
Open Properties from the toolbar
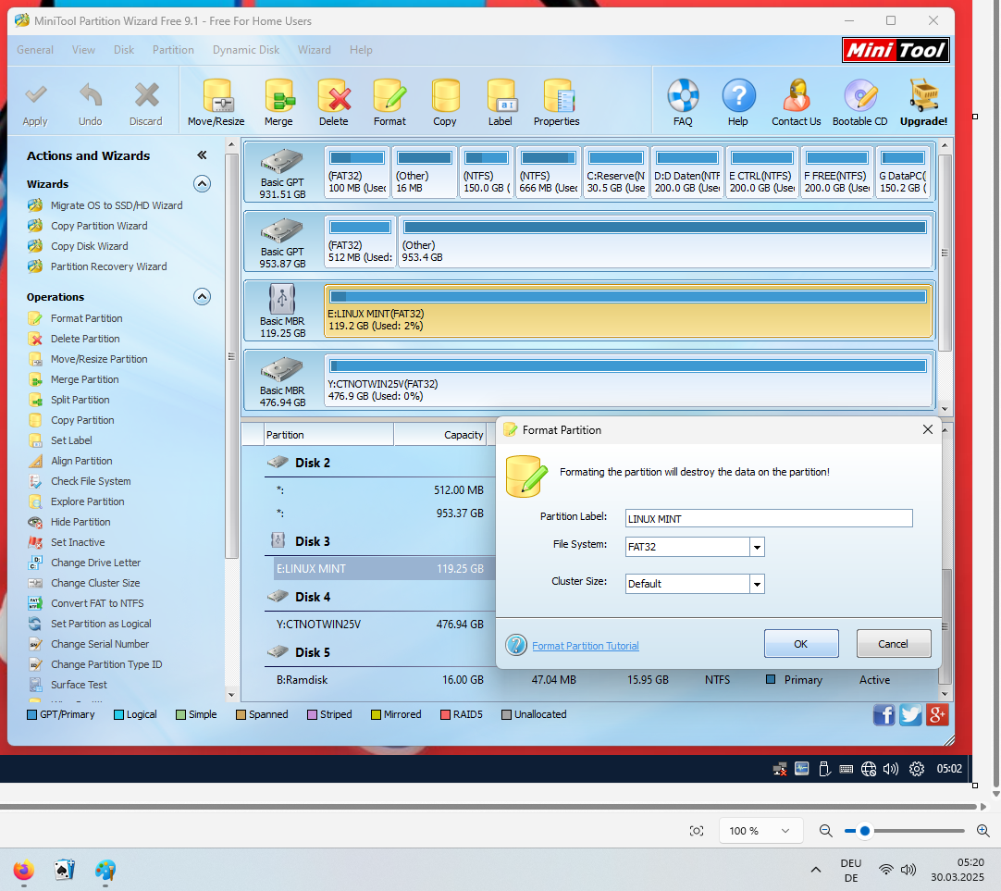557,95
